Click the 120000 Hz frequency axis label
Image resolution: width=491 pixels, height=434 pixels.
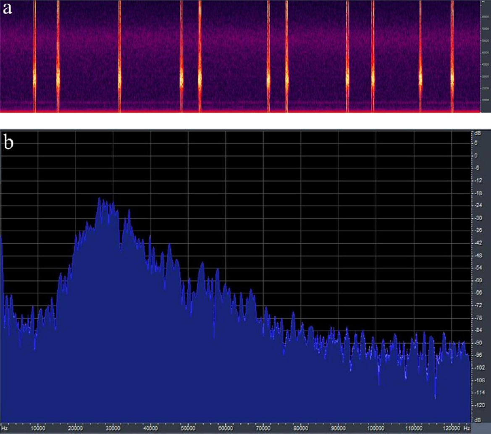[x=451, y=429]
